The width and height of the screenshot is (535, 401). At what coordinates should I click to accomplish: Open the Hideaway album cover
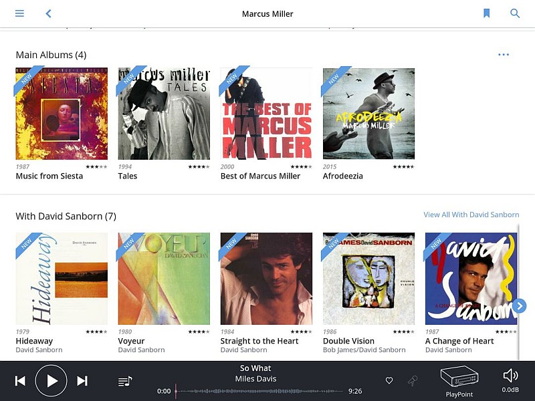62,279
